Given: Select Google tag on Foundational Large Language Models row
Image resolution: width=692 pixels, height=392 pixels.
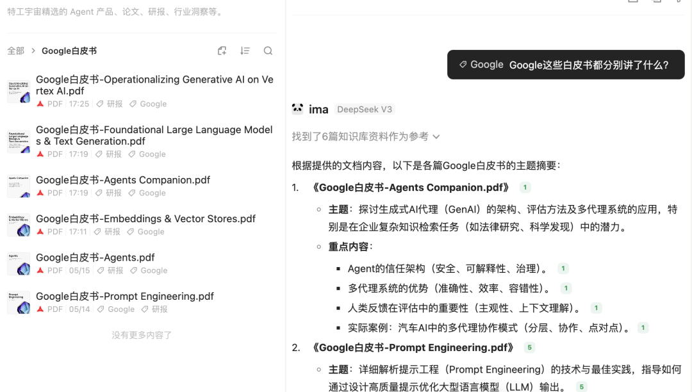Looking at the screenshot, I should pyautogui.click(x=147, y=154).
